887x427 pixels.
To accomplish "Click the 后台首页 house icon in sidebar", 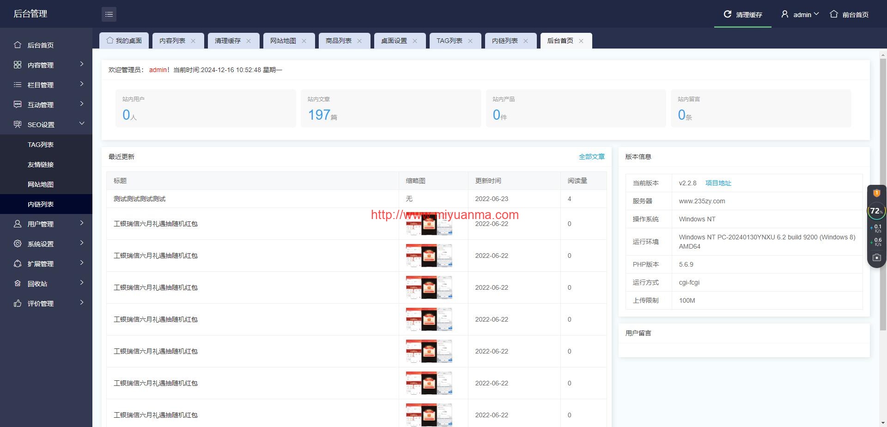I will 18,45.
